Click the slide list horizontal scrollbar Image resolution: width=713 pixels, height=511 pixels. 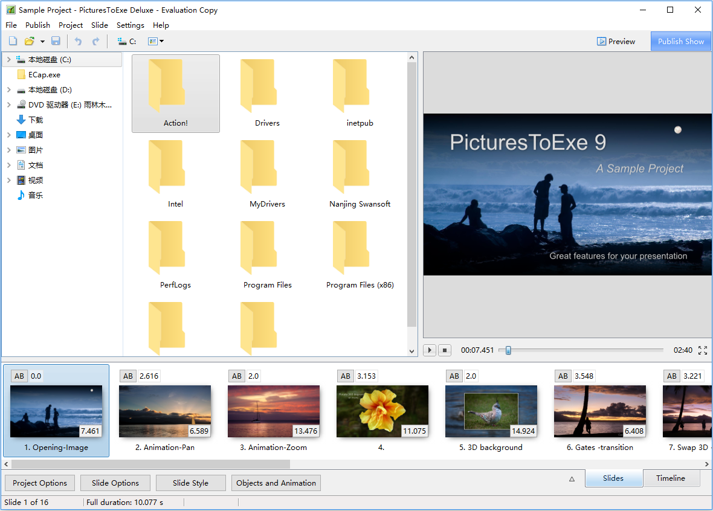150,464
